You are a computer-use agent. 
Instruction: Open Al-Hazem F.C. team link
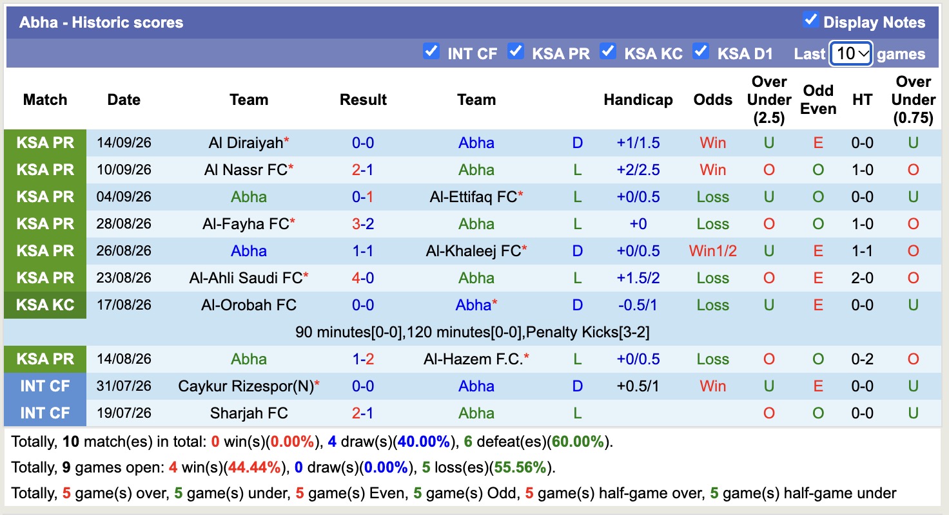point(473,359)
